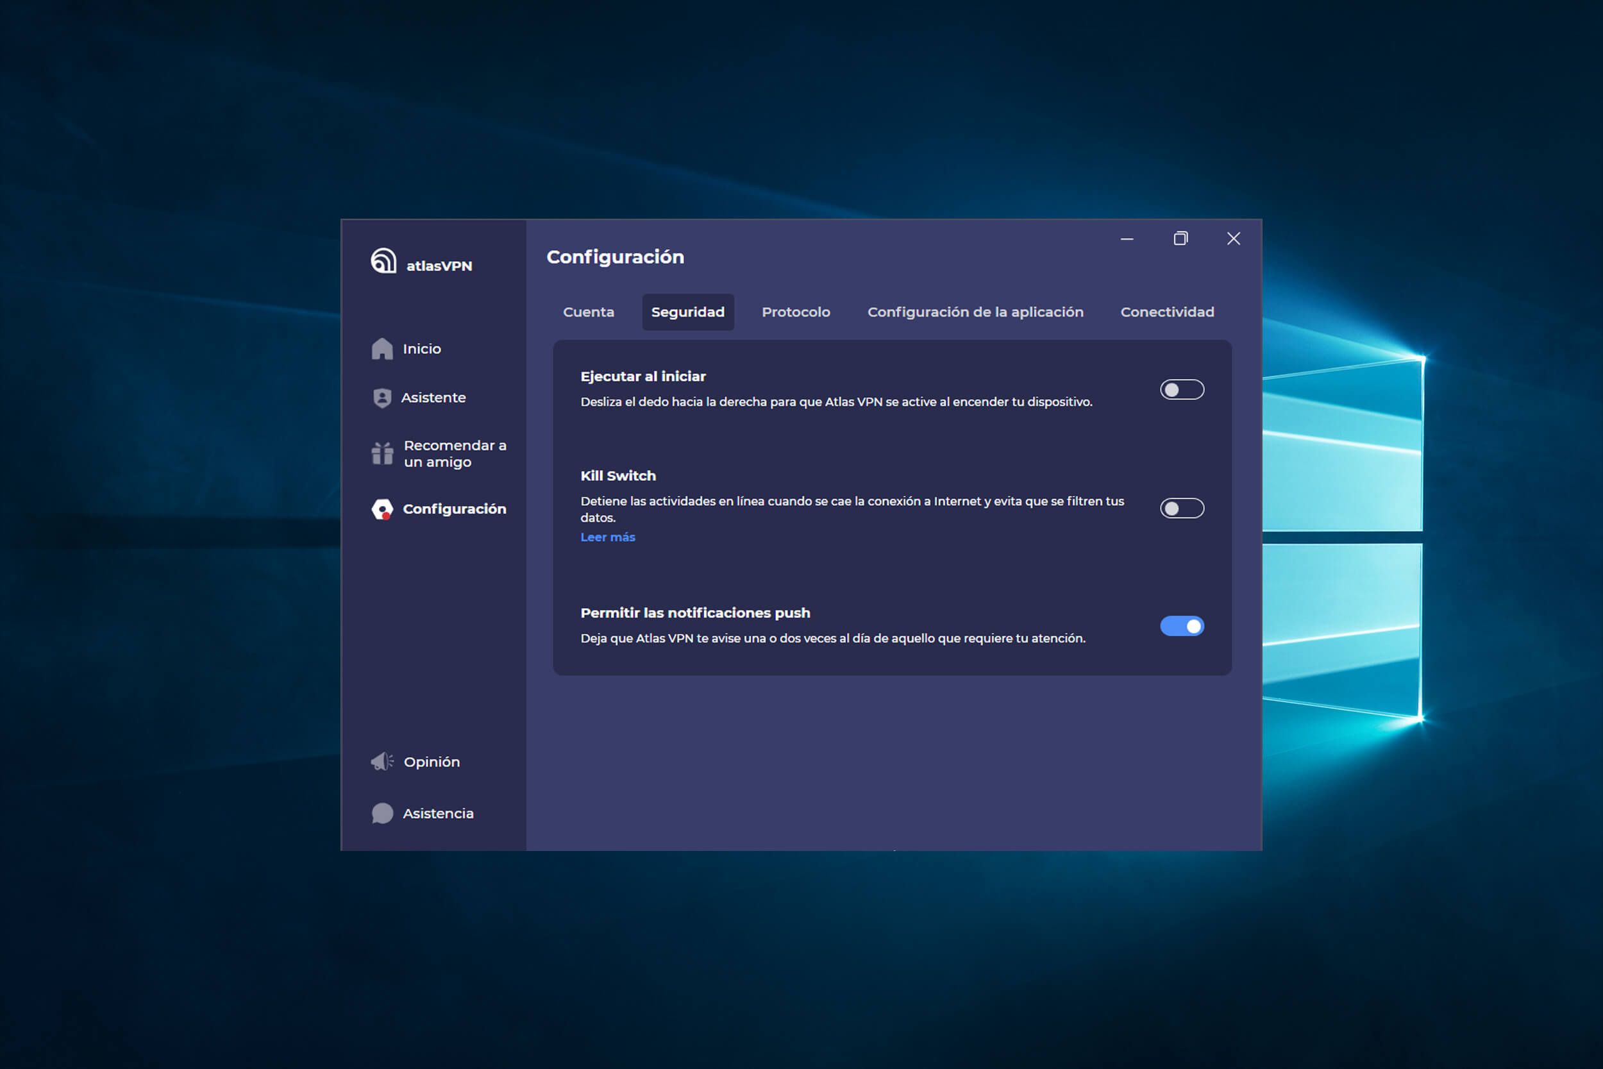Close the Atlas VPN window
The height and width of the screenshot is (1069, 1603).
1233,239
